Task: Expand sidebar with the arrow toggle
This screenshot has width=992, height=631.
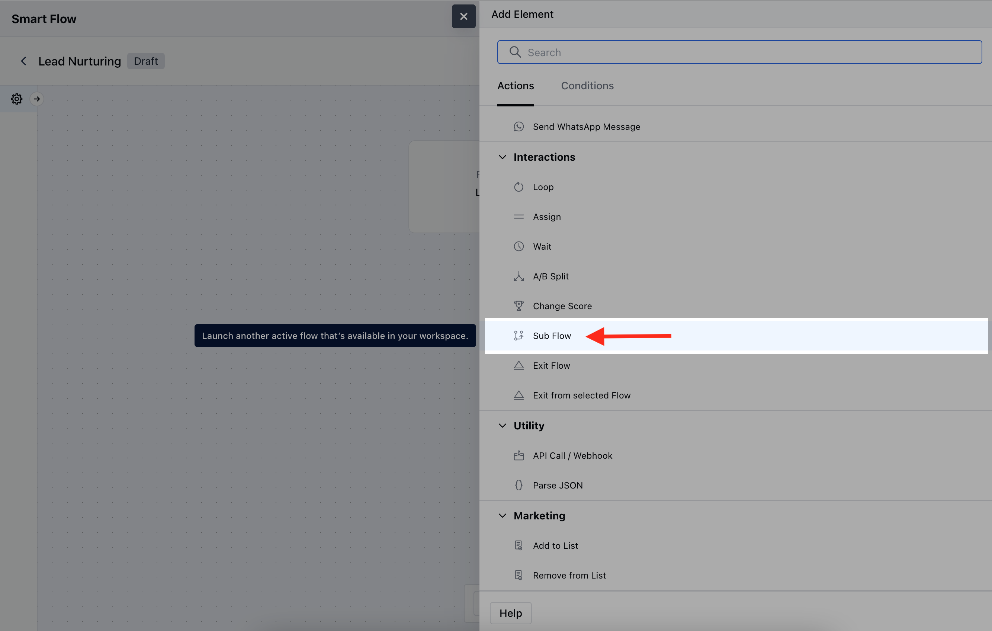Action: coord(37,99)
